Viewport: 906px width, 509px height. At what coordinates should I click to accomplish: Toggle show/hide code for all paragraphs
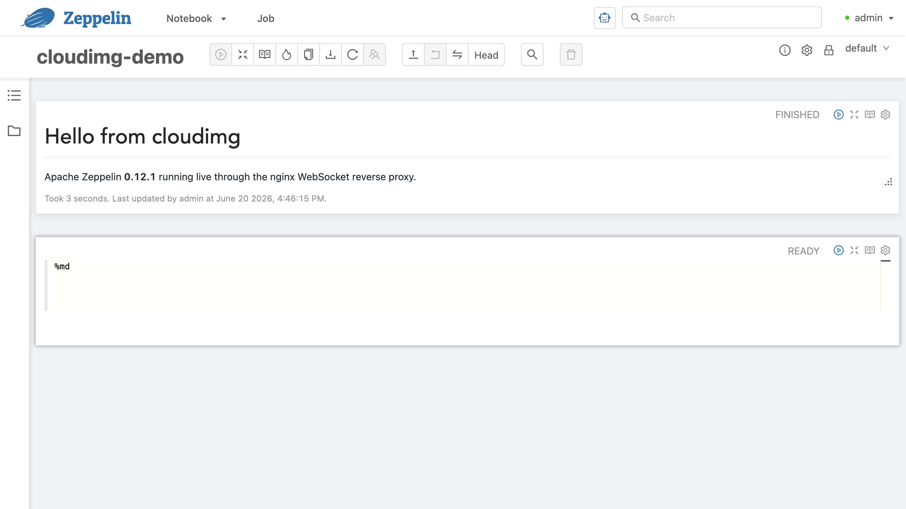point(243,54)
